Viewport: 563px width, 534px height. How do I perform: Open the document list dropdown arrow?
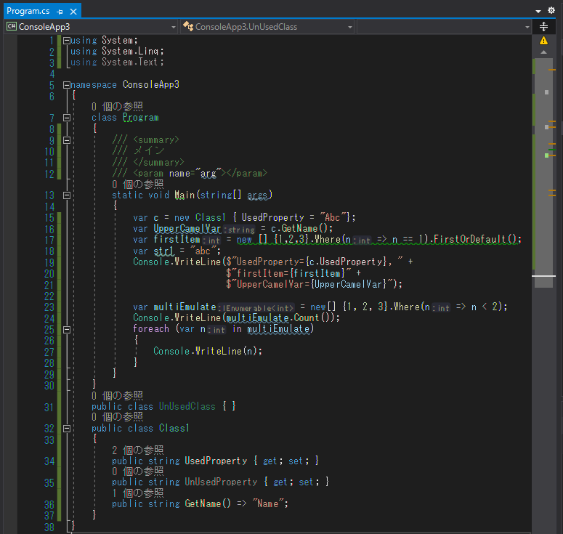[538, 11]
